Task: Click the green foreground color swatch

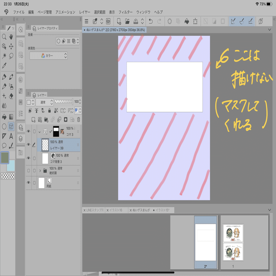Action: 4,157
